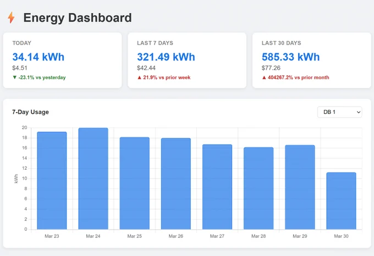374x256 pixels.
Task: Click the LAST 30 DAYS card label
Action: tap(281, 43)
